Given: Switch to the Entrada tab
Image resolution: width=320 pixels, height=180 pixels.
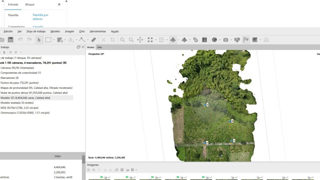Looking at the screenshot, I should [13, 5].
